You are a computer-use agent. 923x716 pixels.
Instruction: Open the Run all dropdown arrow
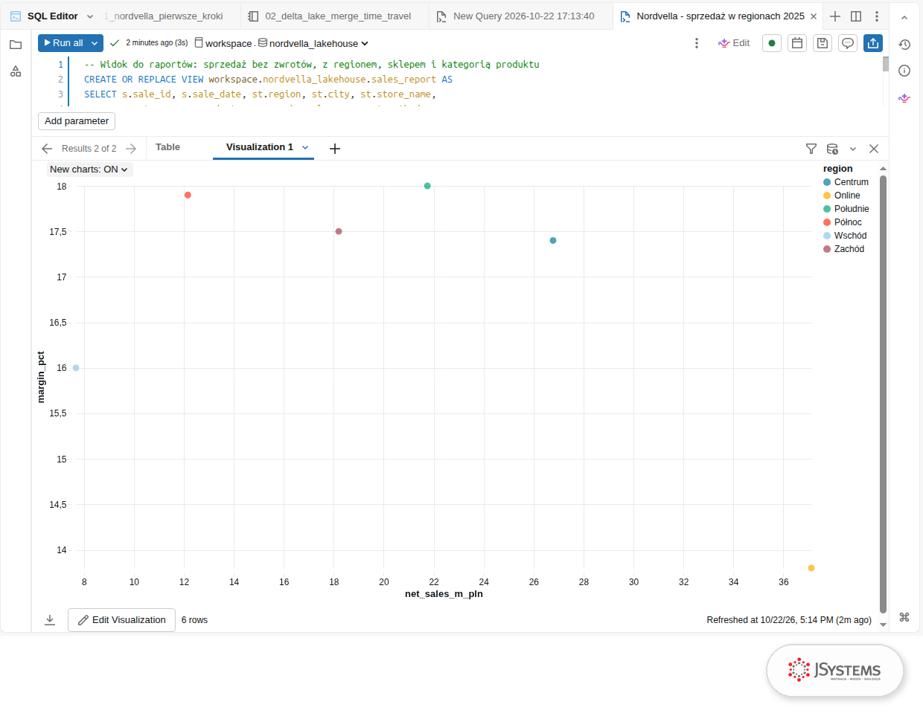pos(95,43)
